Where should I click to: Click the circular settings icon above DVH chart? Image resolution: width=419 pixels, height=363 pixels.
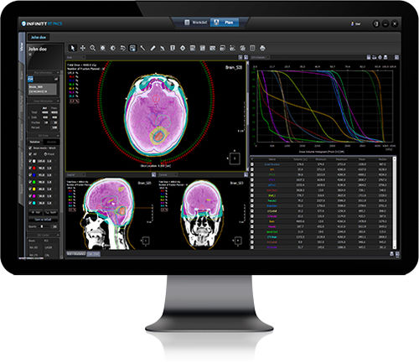click(x=380, y=57)
